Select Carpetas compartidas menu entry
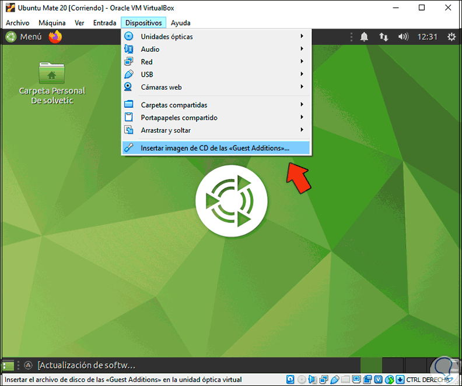The image size is (462, 386). tap(216, 105)
